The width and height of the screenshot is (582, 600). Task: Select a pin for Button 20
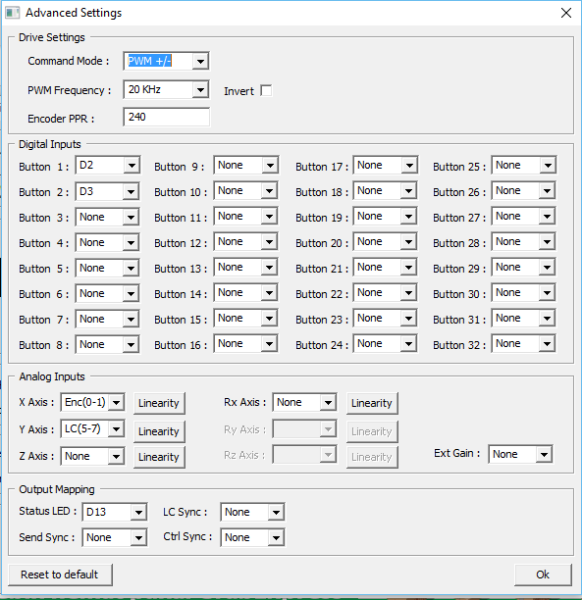click(386, 242)
